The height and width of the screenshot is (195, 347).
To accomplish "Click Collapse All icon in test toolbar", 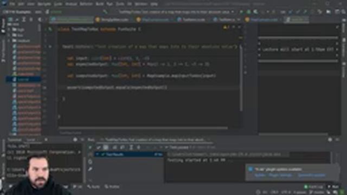I will 139,147.
